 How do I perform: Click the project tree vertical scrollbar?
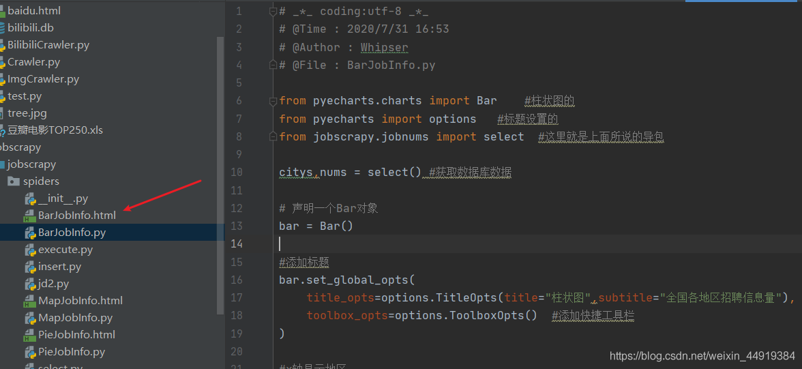tap(220, 174)
